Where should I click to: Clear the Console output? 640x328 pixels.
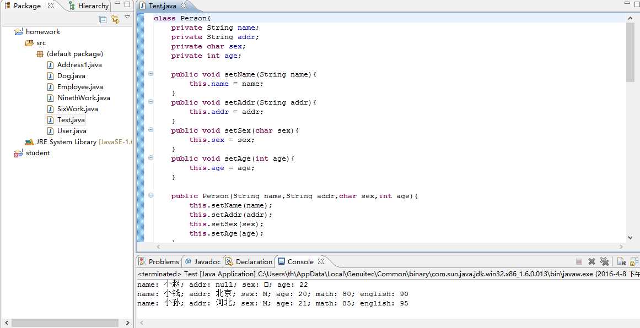(x=622, y=261)
